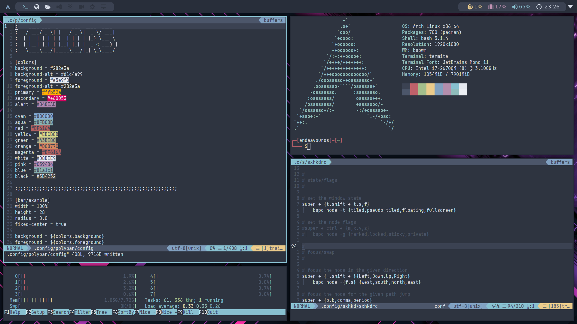Click the 'fixed-center = true' line
The width and height of the screenshot is (577, 324).
(41, 224)
